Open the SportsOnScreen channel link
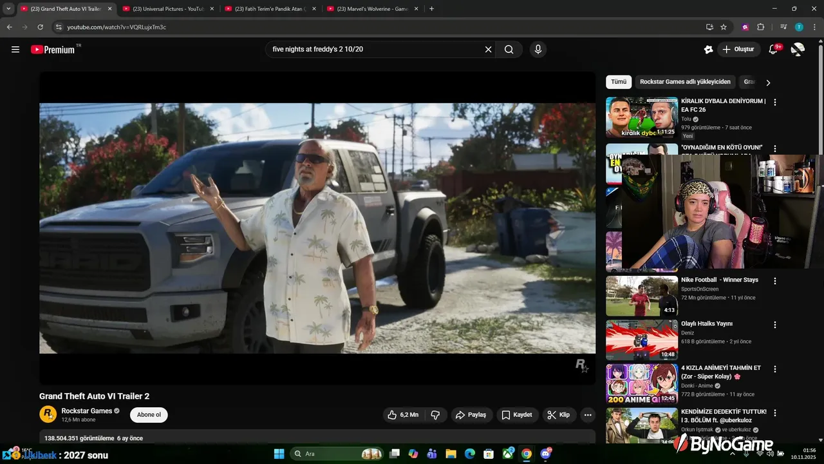This screenshot has width=824, height=464. click(700, 289)
